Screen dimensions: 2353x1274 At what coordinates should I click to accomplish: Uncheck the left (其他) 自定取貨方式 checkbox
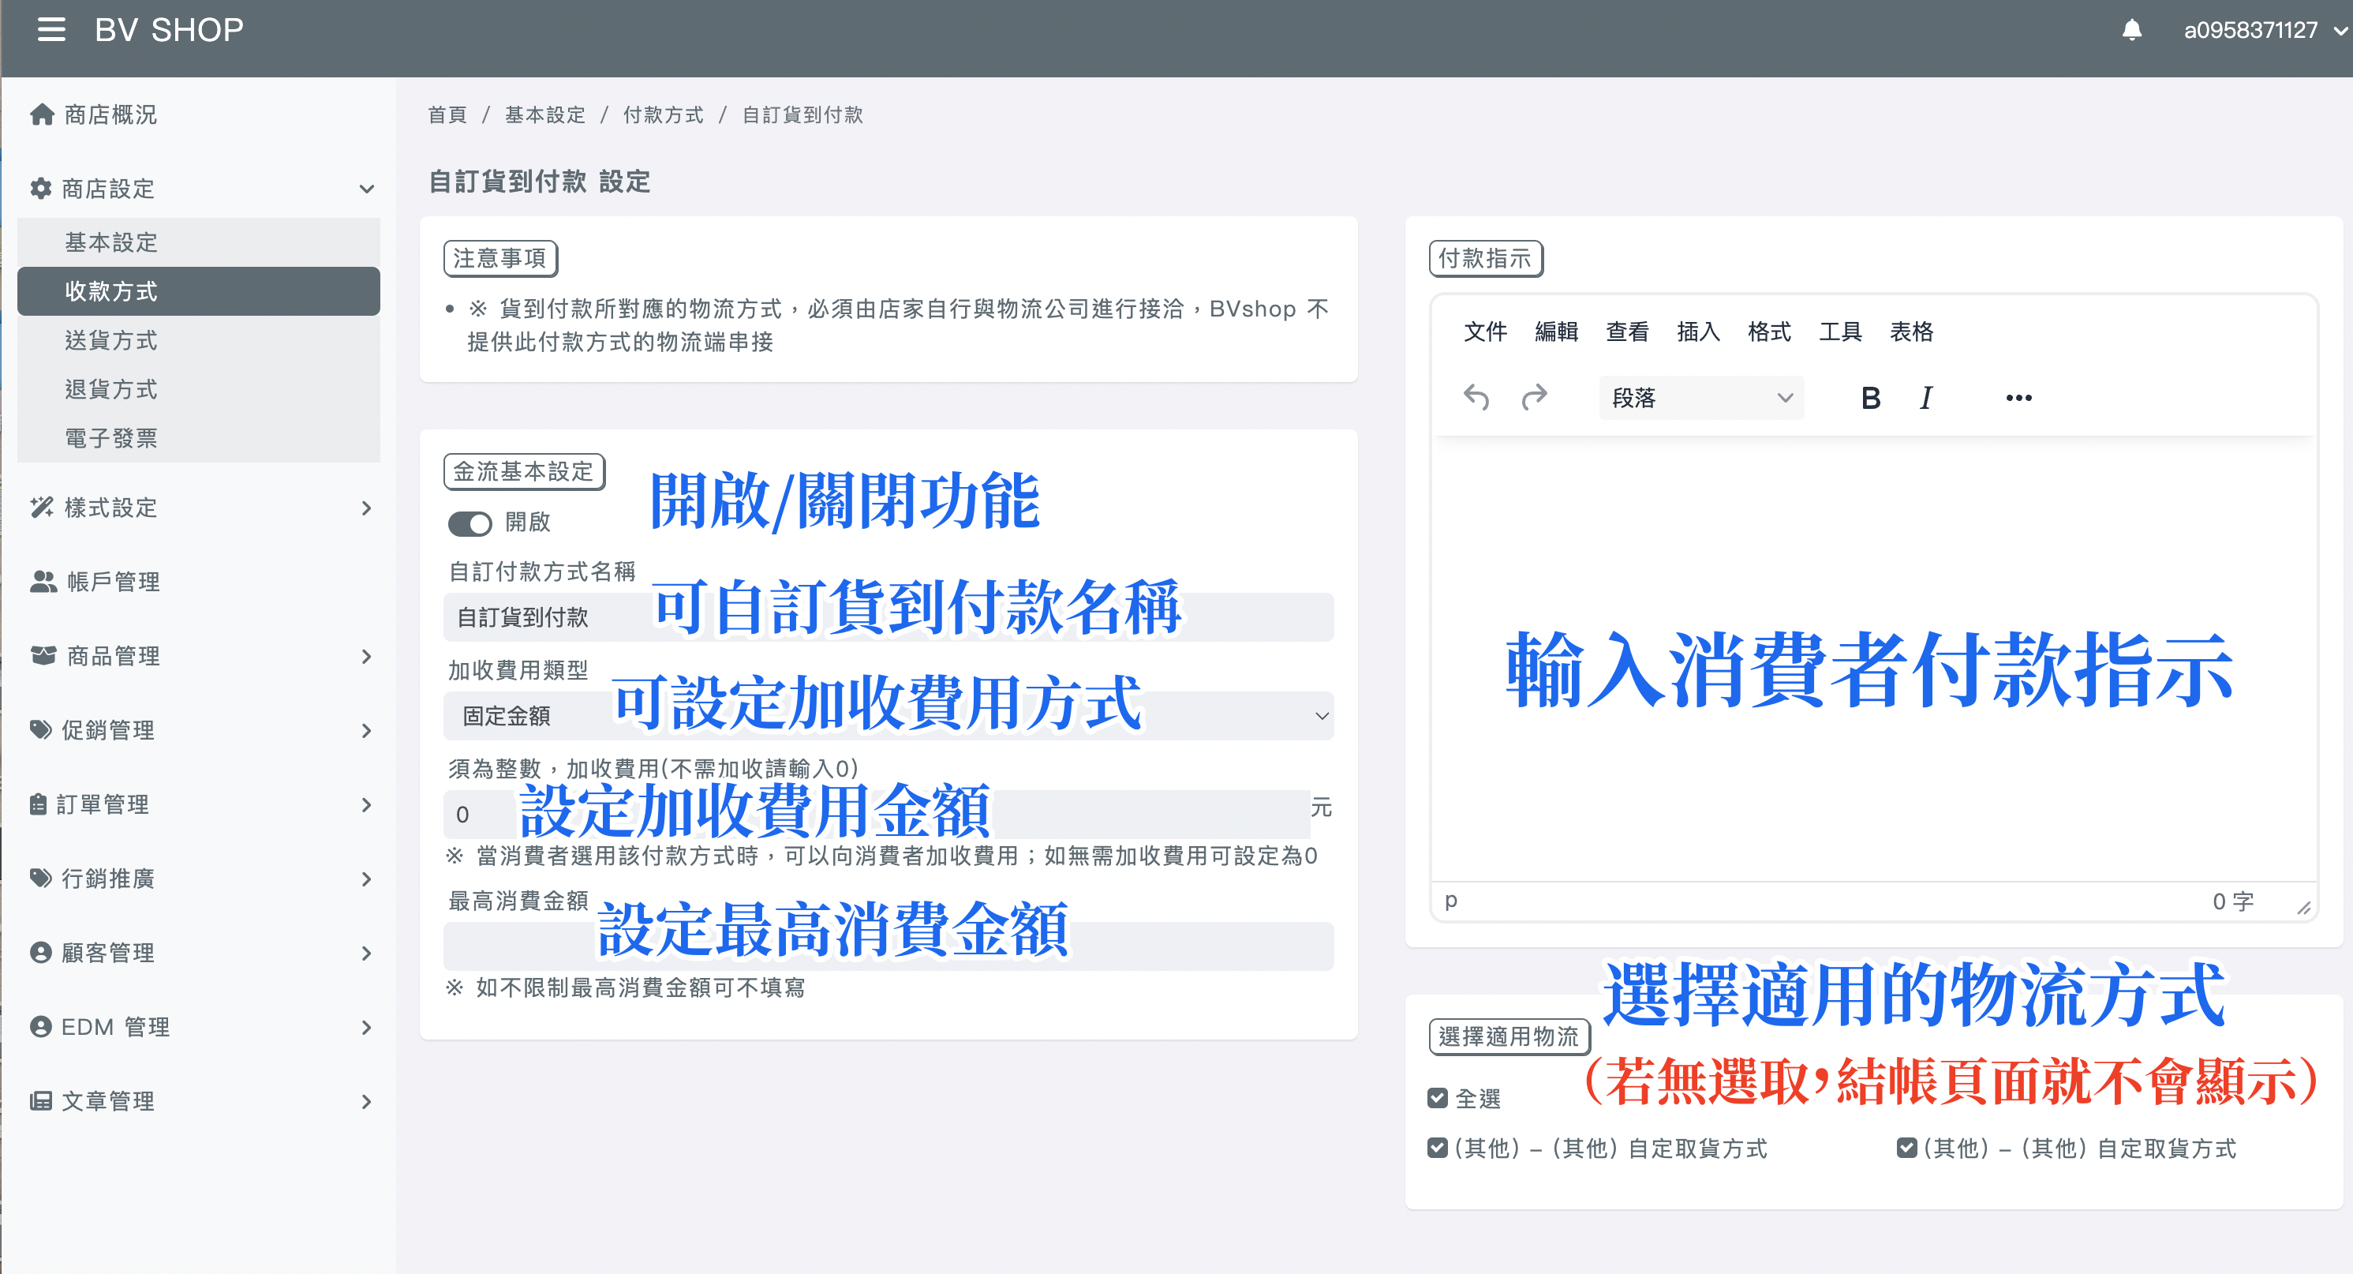pos(1438,1147)
